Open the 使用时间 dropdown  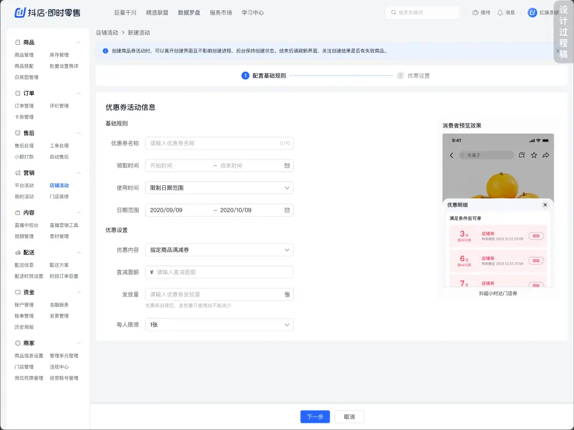tap(219, 188)
